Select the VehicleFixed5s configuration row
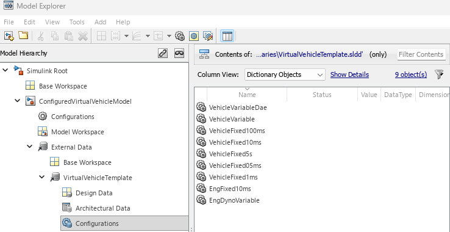The height and width of the screenshot is (232, 450). 230,154
